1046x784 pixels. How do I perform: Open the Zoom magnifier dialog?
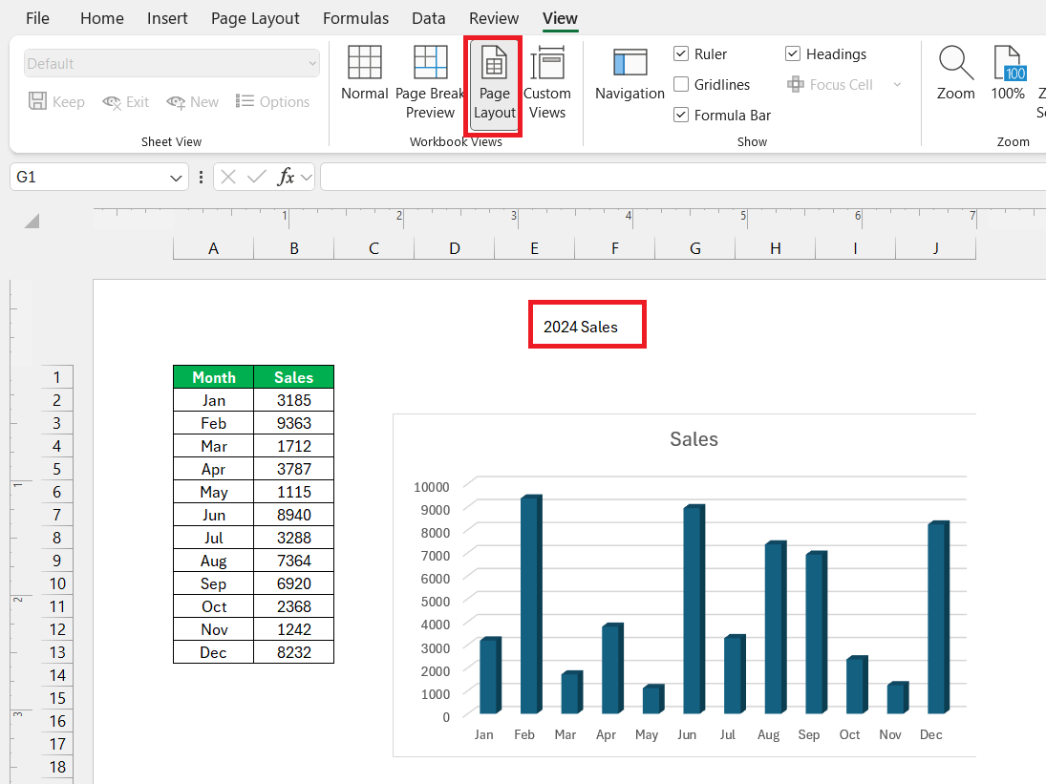pyautogui.click(x=956, y=74)
